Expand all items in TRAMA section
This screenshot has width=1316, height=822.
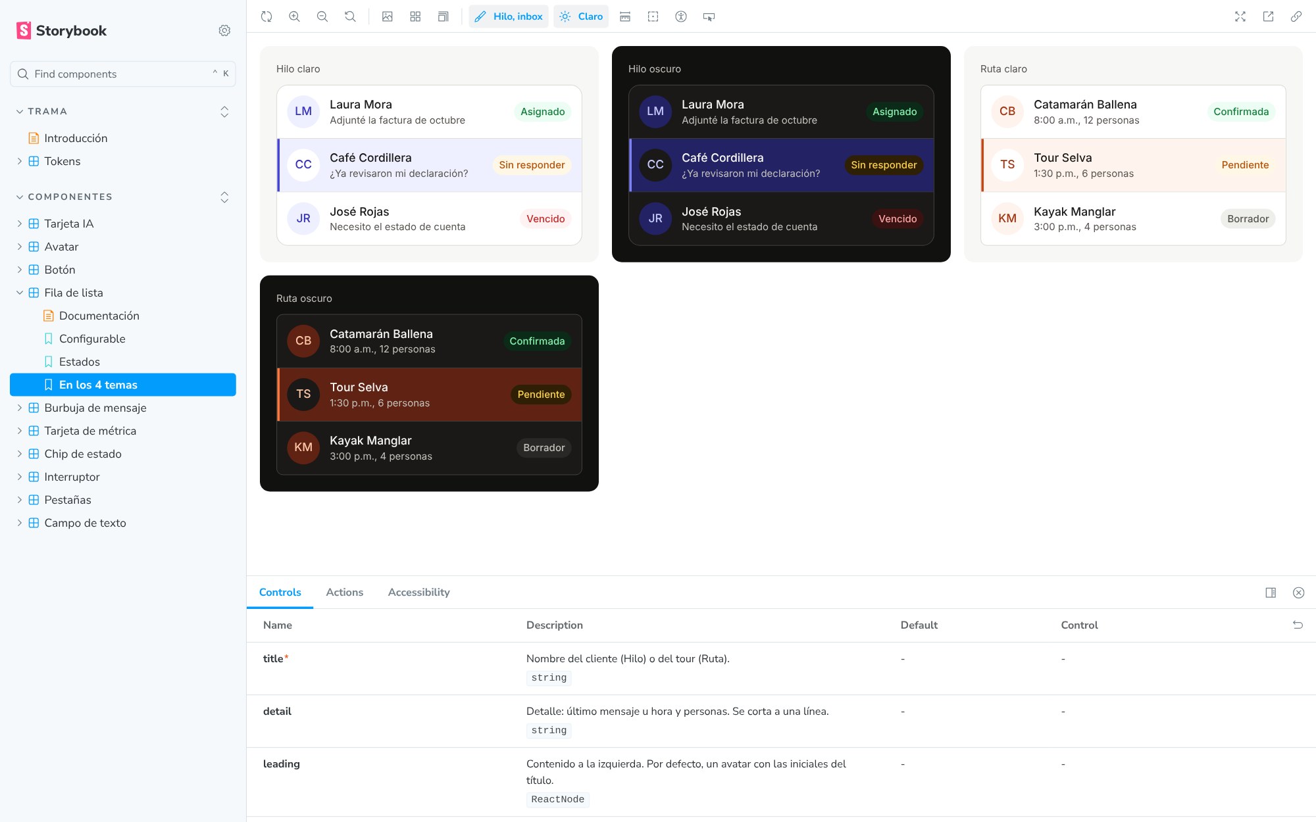point(224,111)
